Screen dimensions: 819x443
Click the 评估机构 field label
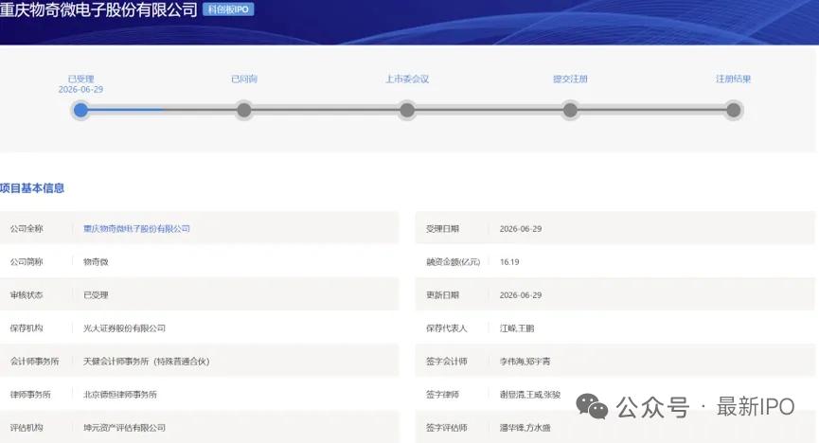pos(27,428)
